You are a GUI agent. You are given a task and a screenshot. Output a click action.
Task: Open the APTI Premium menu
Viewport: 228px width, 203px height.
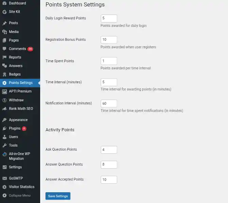[20, 91]
